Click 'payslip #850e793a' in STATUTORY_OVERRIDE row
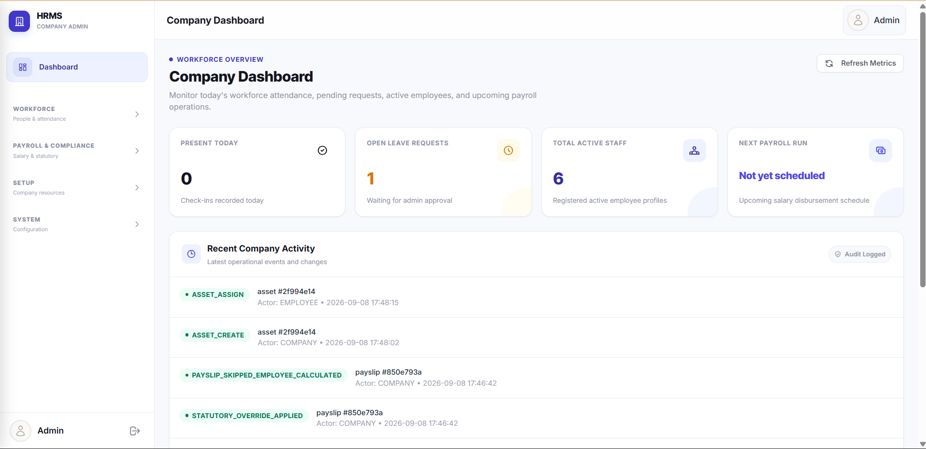Screen dimensions: 926x449 pos(349,413)
